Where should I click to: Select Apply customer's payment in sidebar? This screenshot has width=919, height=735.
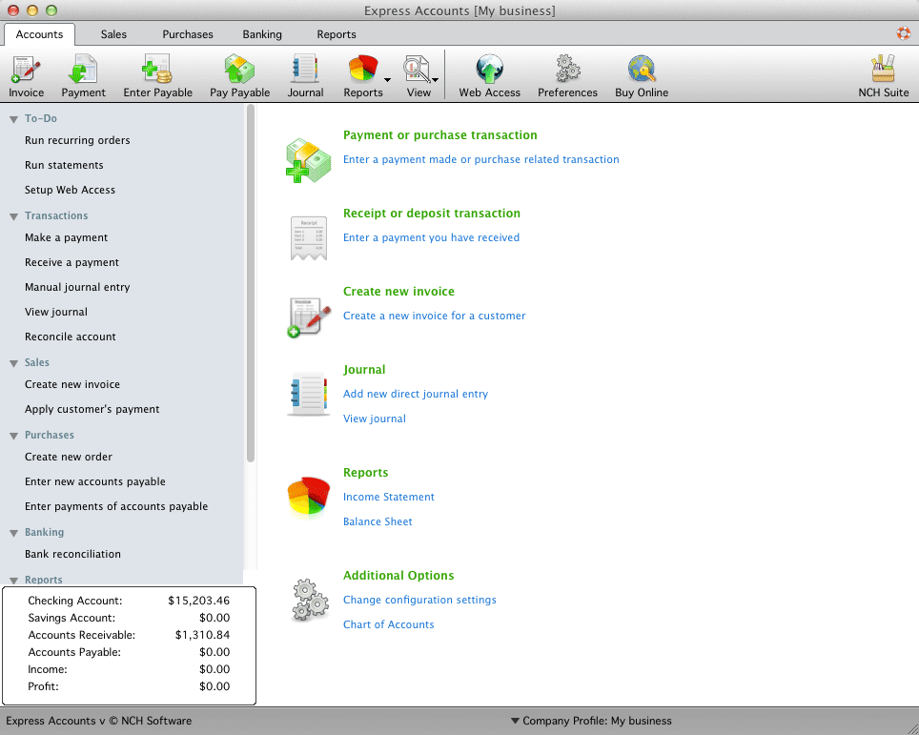point(92,409)
